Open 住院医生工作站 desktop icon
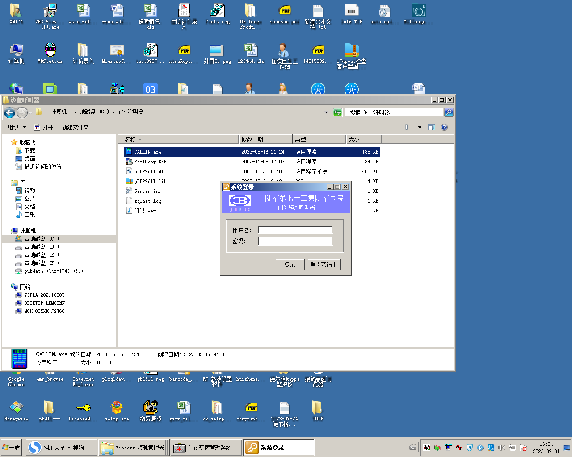The height and width of the screenshot is (457, 572). pos(284,56)
